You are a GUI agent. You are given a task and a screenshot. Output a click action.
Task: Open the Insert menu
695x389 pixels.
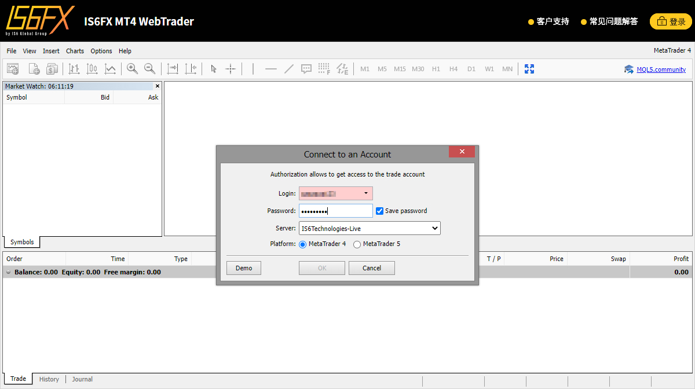51,51
